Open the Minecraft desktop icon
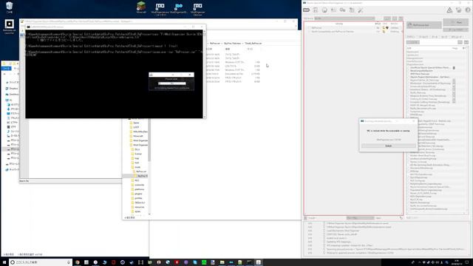473x266 pixels. click(141, 7)
